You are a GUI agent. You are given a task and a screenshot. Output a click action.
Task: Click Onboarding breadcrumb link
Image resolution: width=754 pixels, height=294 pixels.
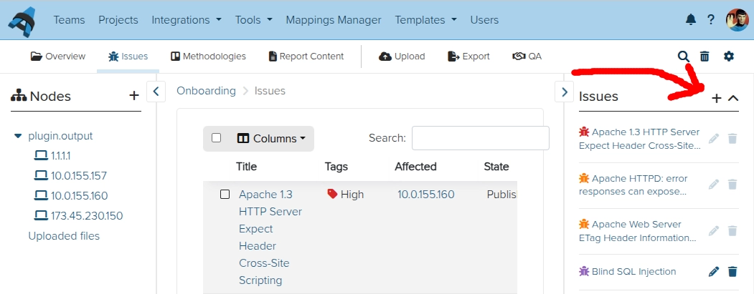[x=207, y=91]
